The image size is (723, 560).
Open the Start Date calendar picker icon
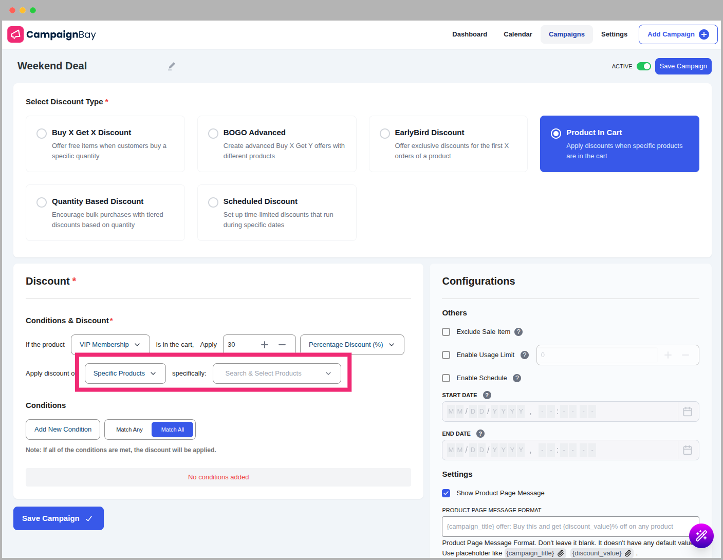(688, 412)
